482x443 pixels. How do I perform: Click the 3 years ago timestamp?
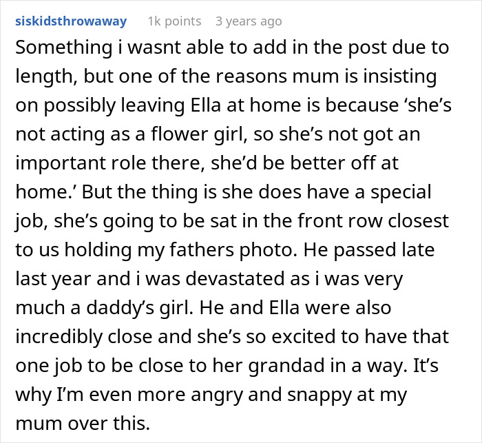point(248,21)
